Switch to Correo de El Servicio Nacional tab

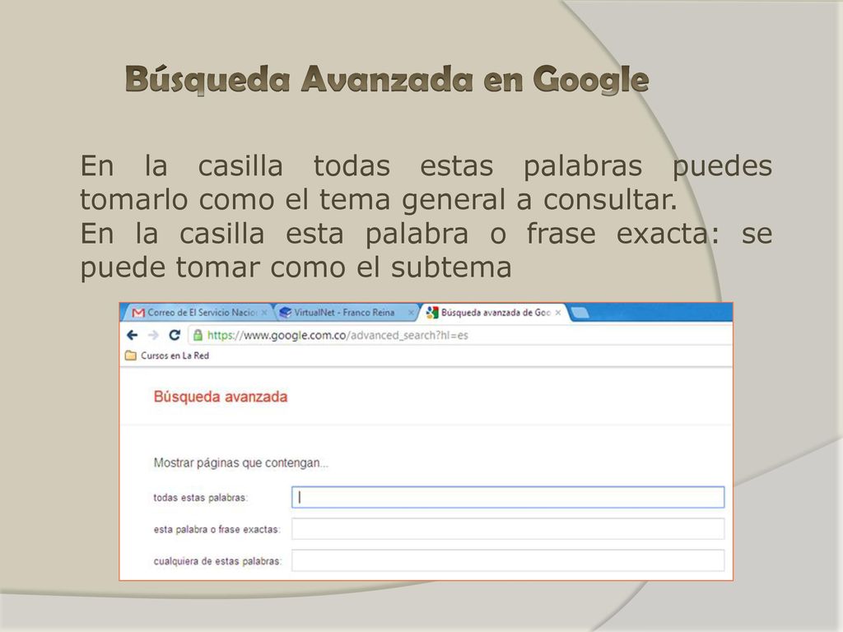click(x=200, y=312)
